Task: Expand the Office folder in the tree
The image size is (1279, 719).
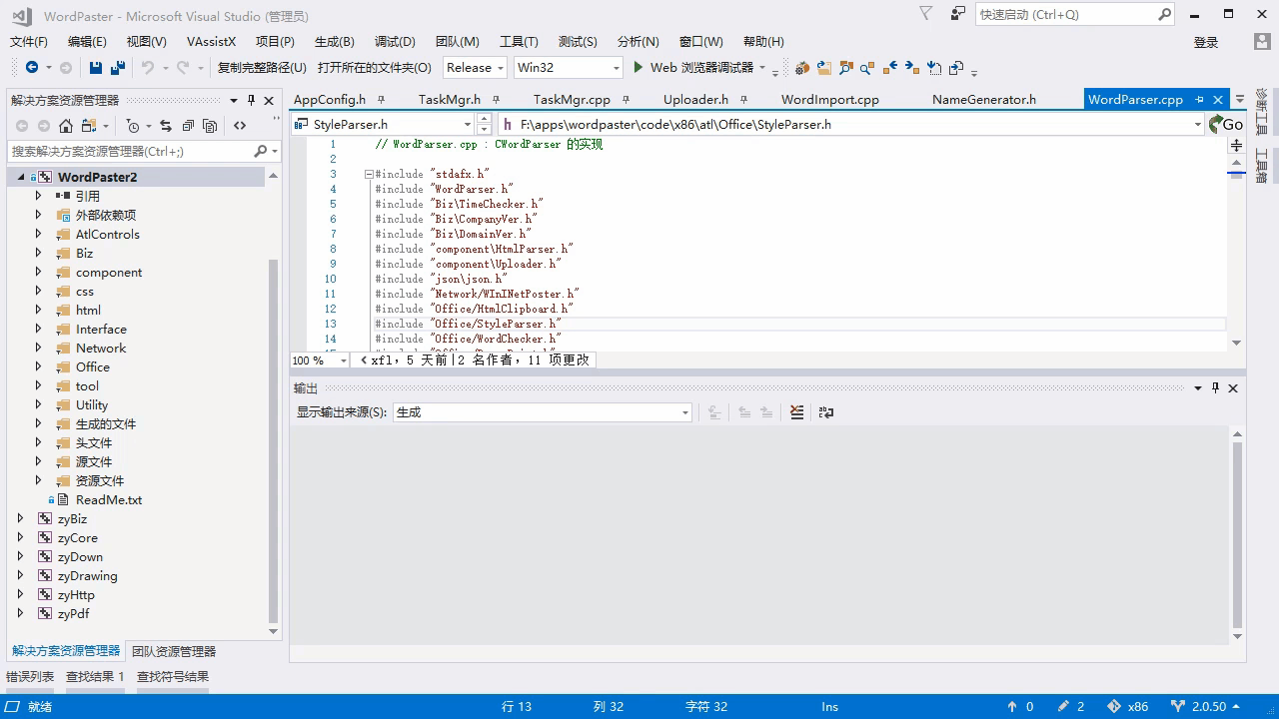Action: click(39, 366)
